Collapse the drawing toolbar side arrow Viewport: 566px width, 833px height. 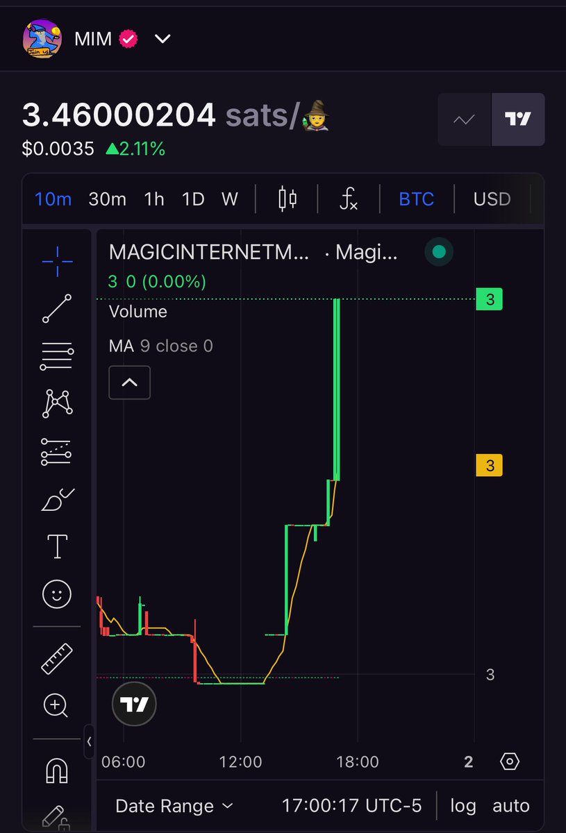pos(89,741)
